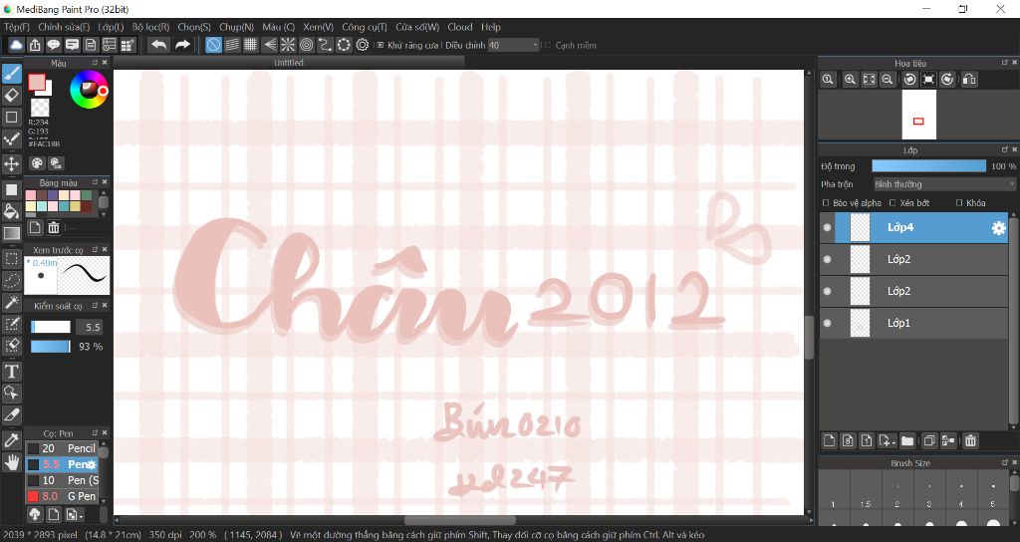Image resolution: width=1020 pixels, height=542 pixels.
Task: Toggle the Cạnh mềm checkbox
Action: (548, 45)
